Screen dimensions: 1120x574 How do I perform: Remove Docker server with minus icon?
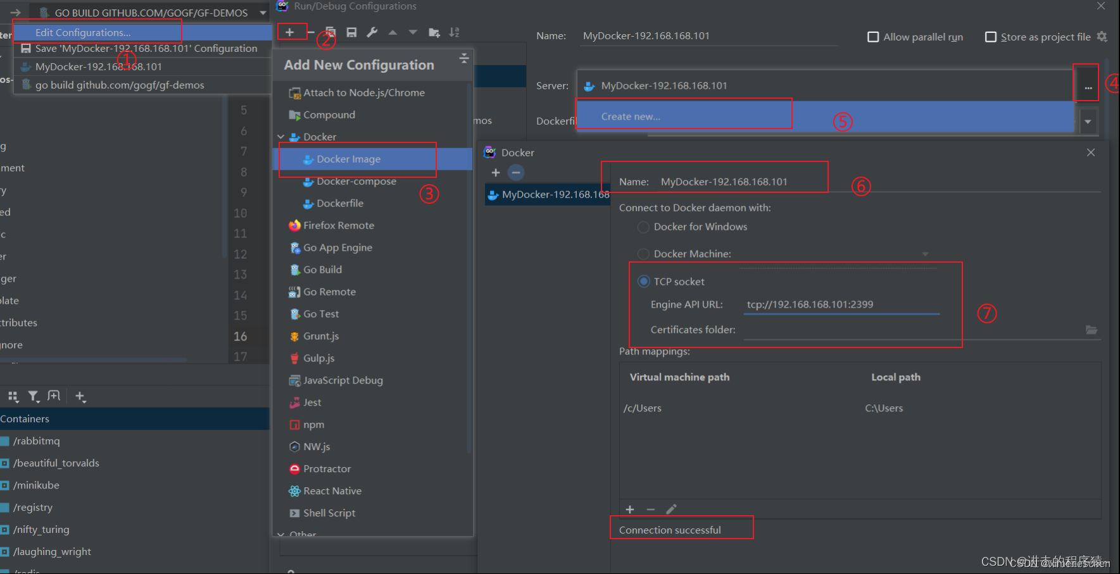pyautogui.click(x=516, y=172)
